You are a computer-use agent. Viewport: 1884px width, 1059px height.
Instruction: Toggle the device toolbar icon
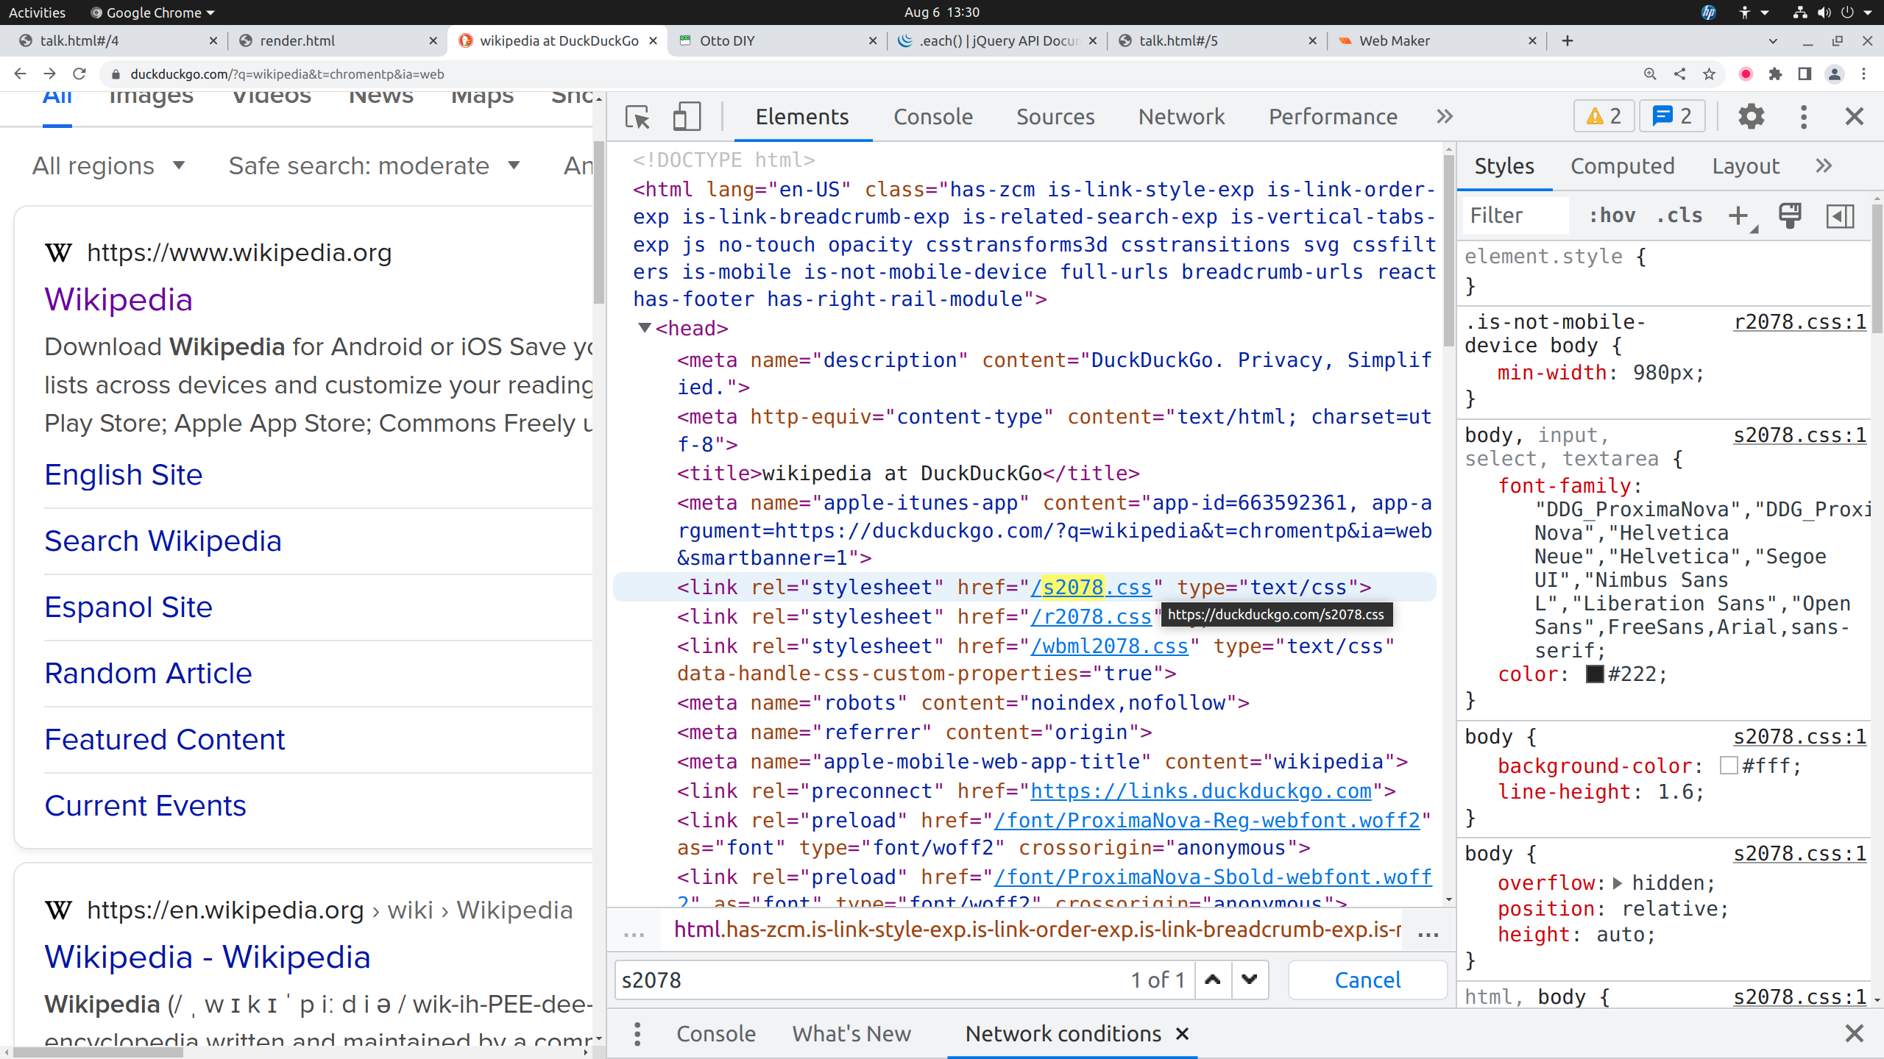tap(686, 117)
